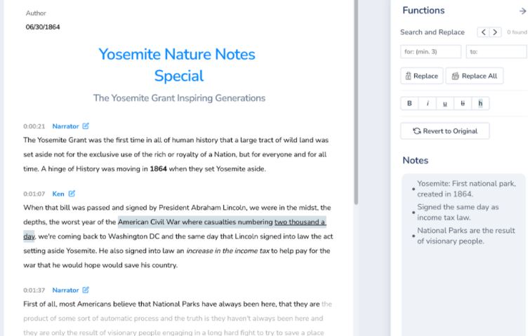
Task: Go to the previous search result
Action: (x=484, y=32)
